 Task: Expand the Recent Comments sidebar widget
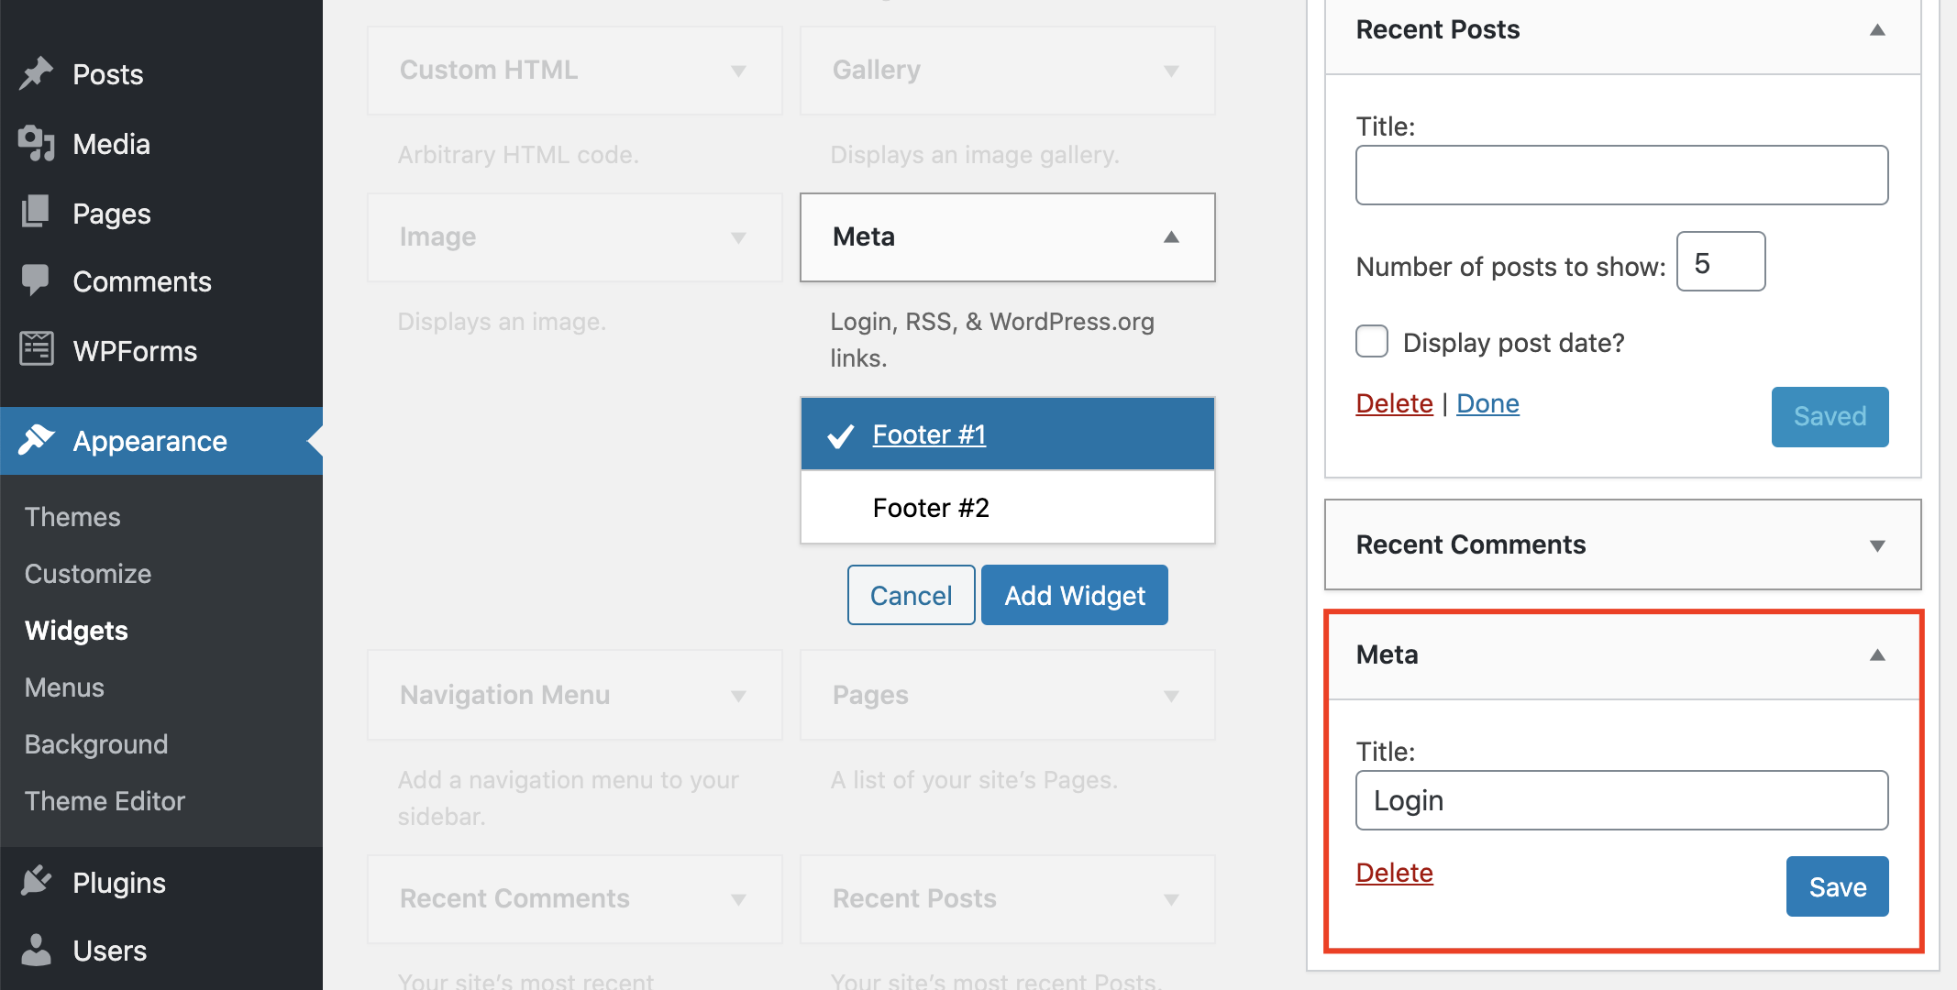point(1876,545)
